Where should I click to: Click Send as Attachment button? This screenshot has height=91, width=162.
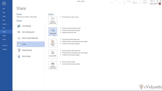pyautogui.click(x=53, y=20)
